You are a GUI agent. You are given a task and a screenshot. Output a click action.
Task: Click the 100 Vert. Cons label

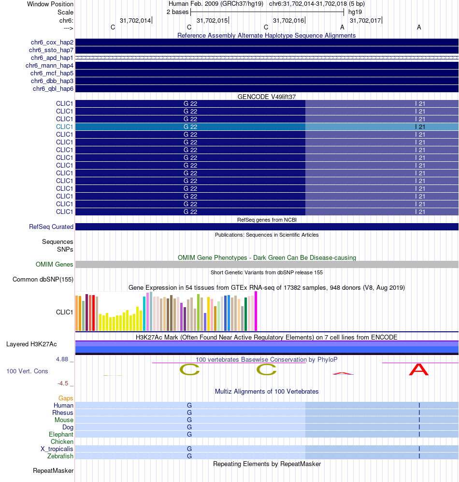[27, 371]
